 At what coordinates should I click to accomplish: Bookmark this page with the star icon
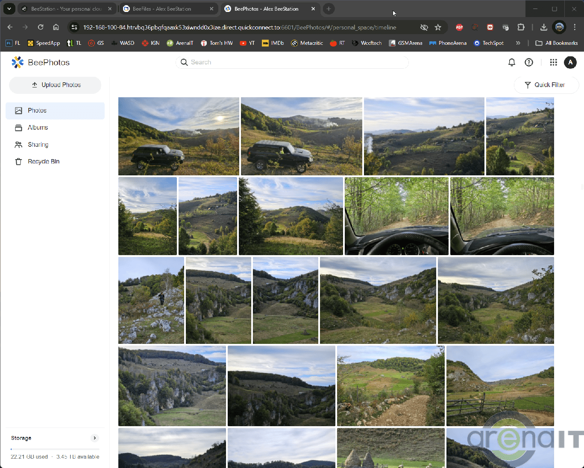(x=438, y=27)
